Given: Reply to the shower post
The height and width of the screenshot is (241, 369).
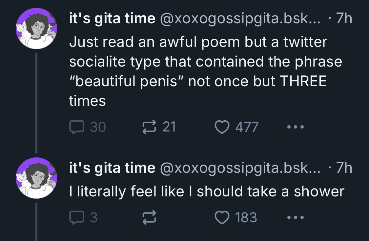Looking at the screenshot, I should point(77,217).
